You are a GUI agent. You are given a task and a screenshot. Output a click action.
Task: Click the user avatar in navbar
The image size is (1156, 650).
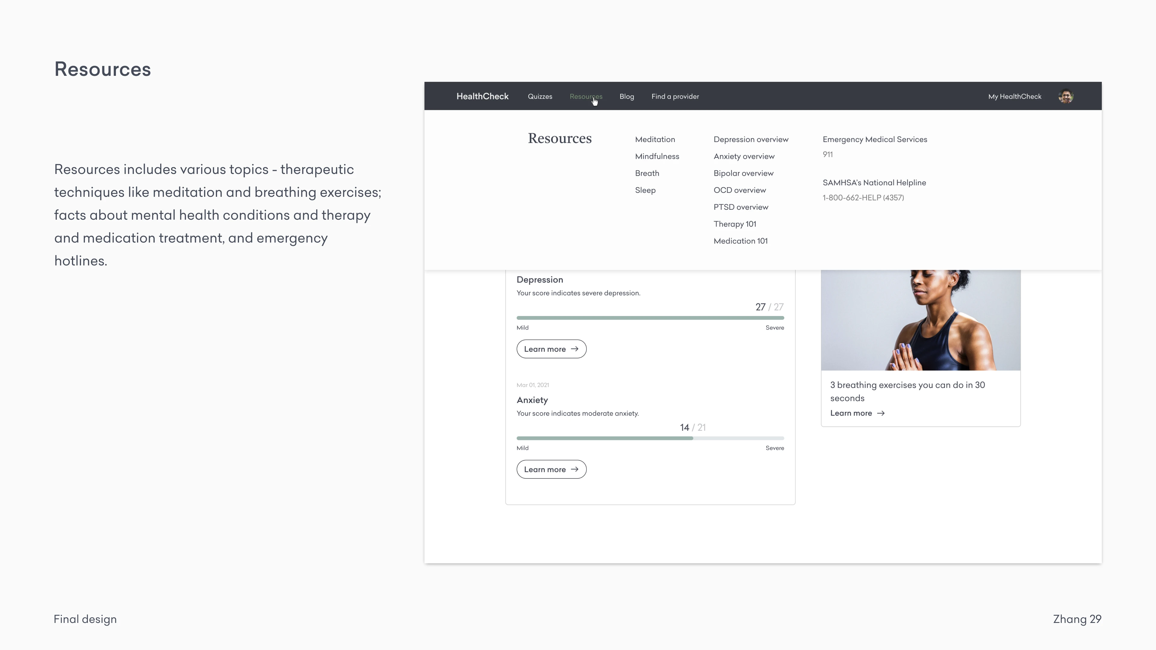1066,96
